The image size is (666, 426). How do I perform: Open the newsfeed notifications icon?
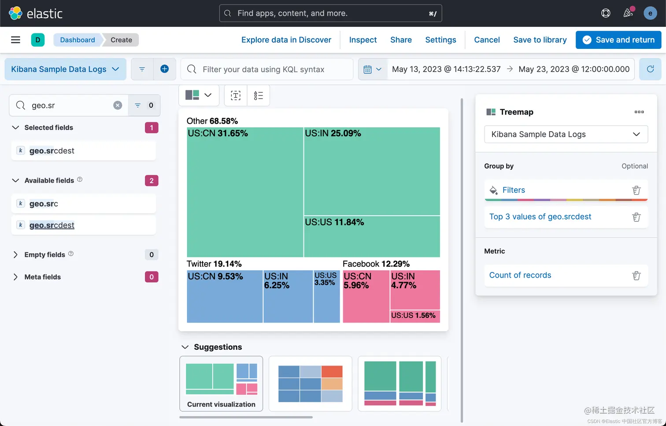tap(628, 13)
